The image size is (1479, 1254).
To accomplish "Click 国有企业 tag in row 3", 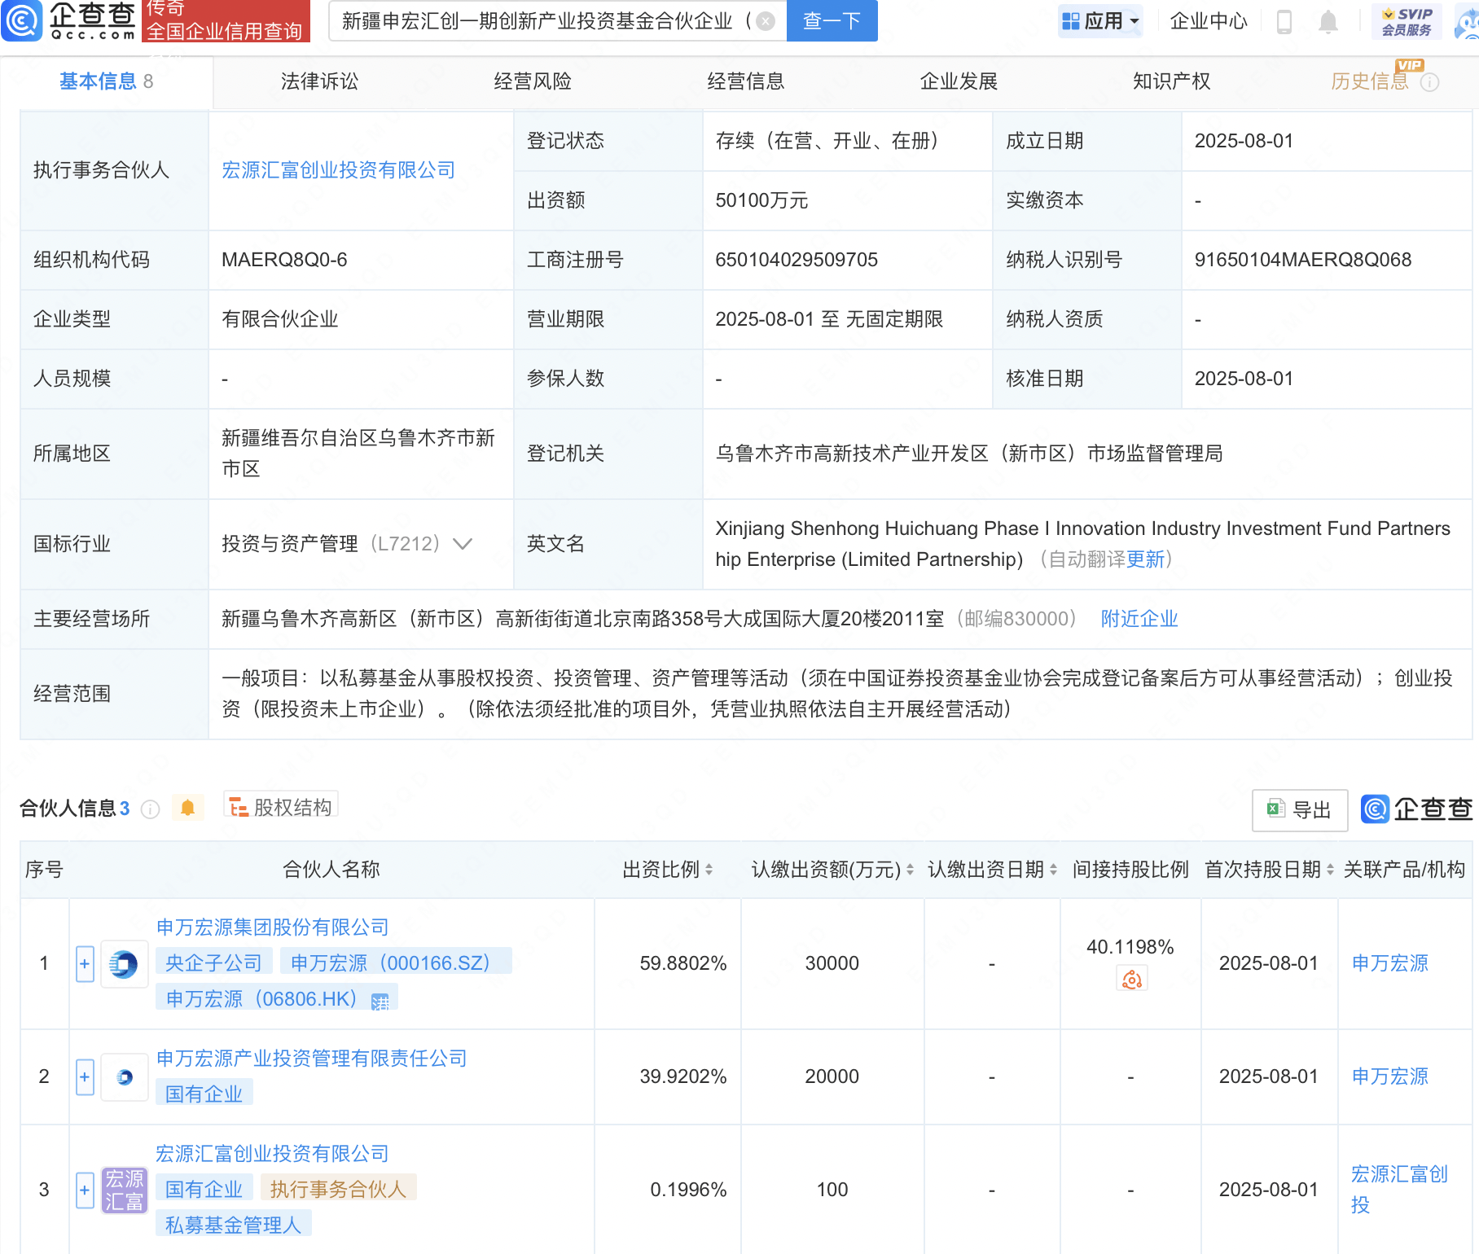I will (204, 1190).
